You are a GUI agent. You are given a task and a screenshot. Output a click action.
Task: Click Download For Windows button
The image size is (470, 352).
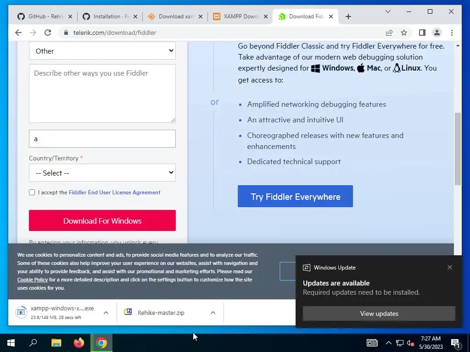(102, 220)
